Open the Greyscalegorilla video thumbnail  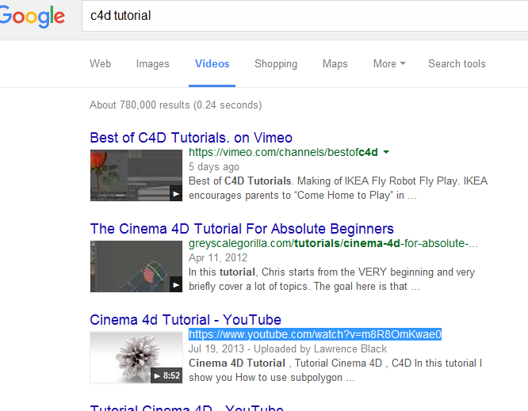pyautogui.click(x=136, y=266)
